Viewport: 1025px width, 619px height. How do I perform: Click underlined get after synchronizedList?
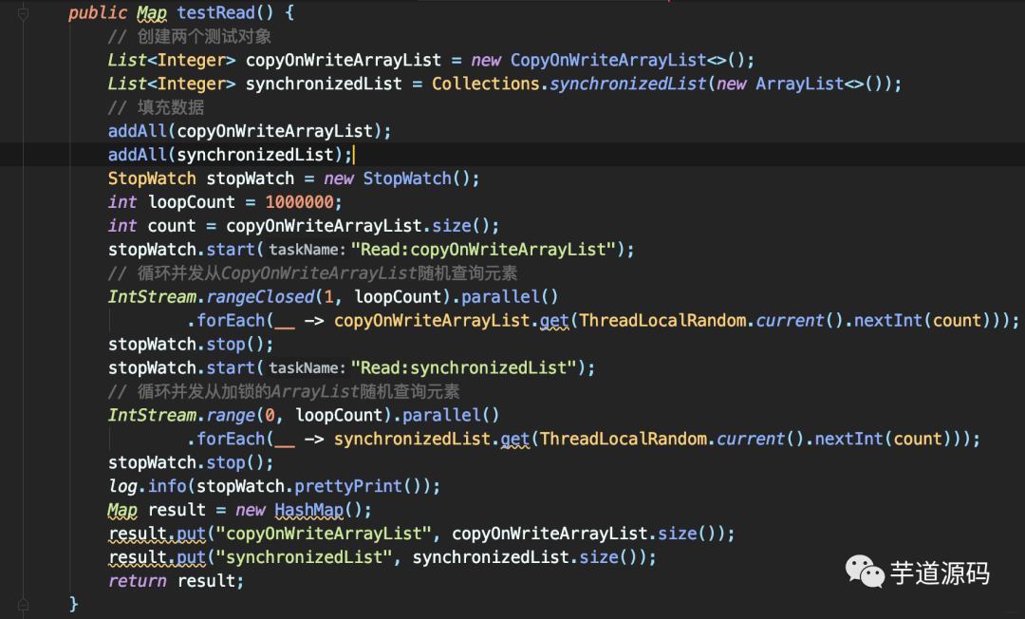click(515, 439)
